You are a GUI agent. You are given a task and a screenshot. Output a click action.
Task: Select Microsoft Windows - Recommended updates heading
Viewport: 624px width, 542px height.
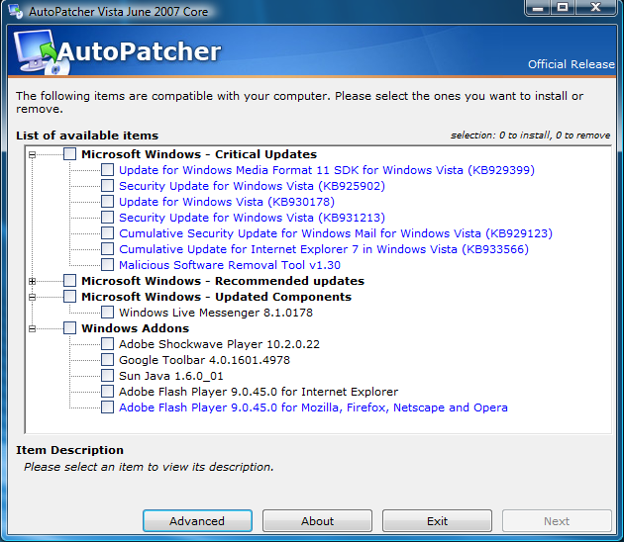click(x=223, y=281)
